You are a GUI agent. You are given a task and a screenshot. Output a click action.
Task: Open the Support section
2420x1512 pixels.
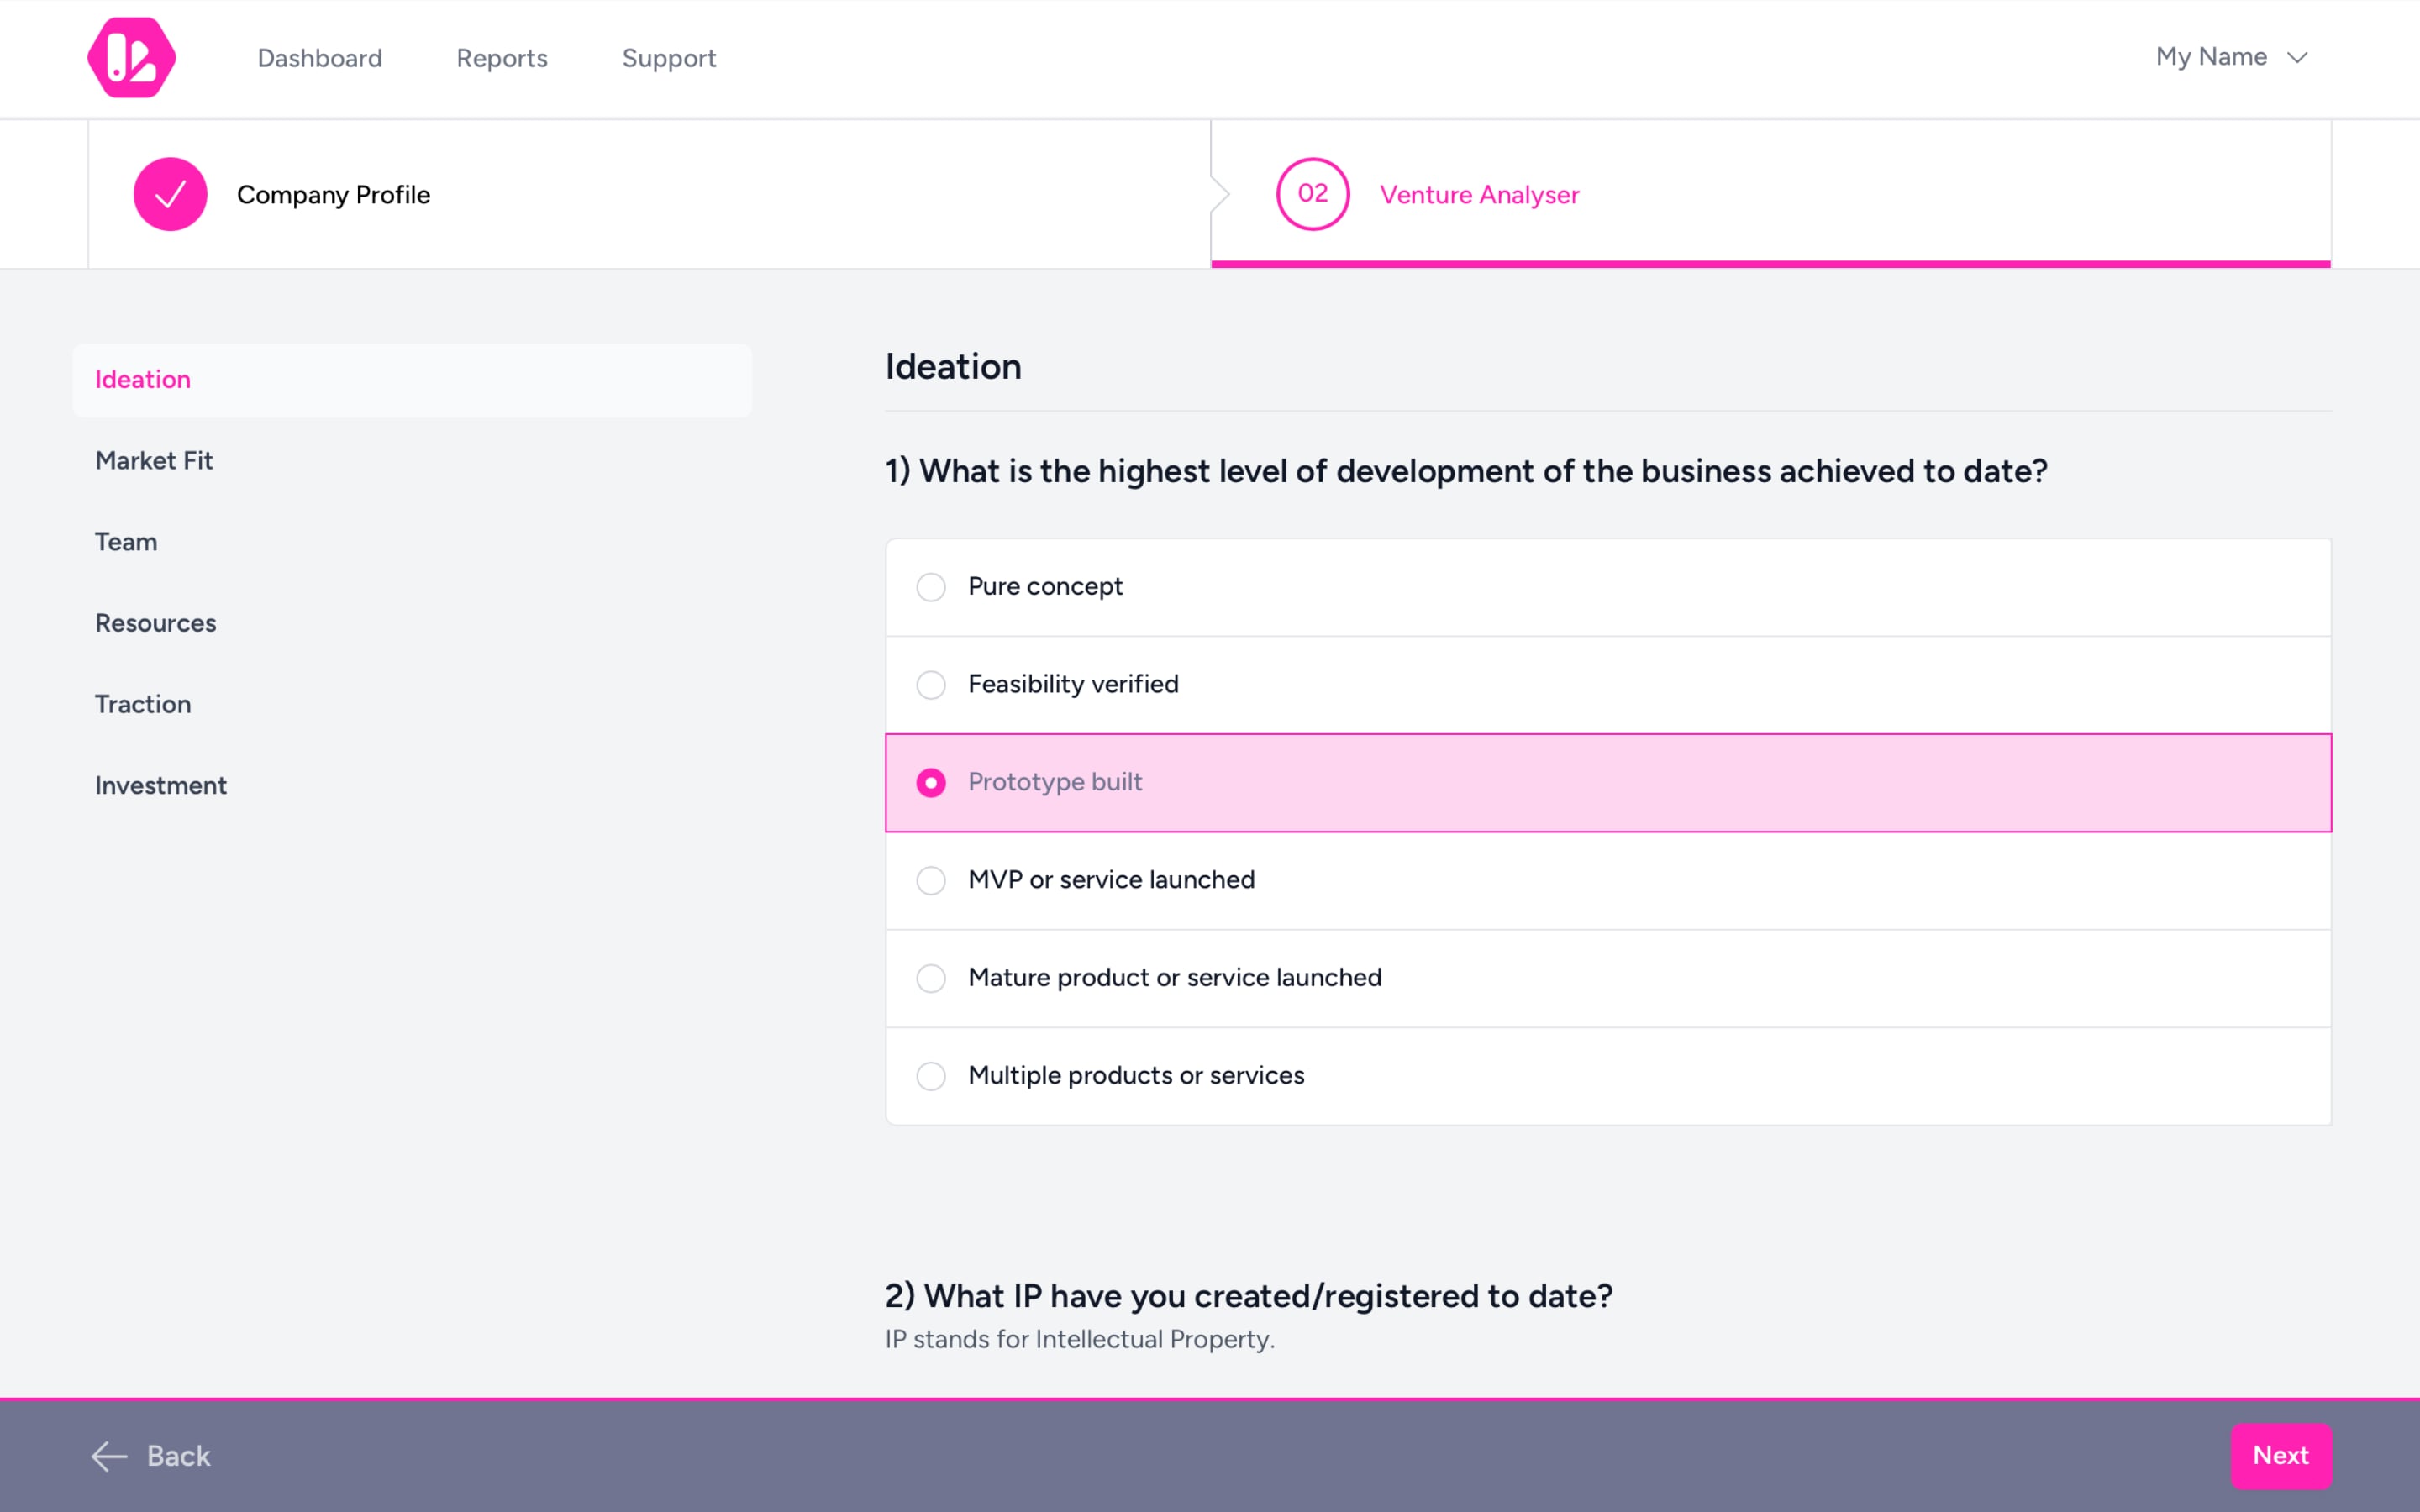[668, 58]
